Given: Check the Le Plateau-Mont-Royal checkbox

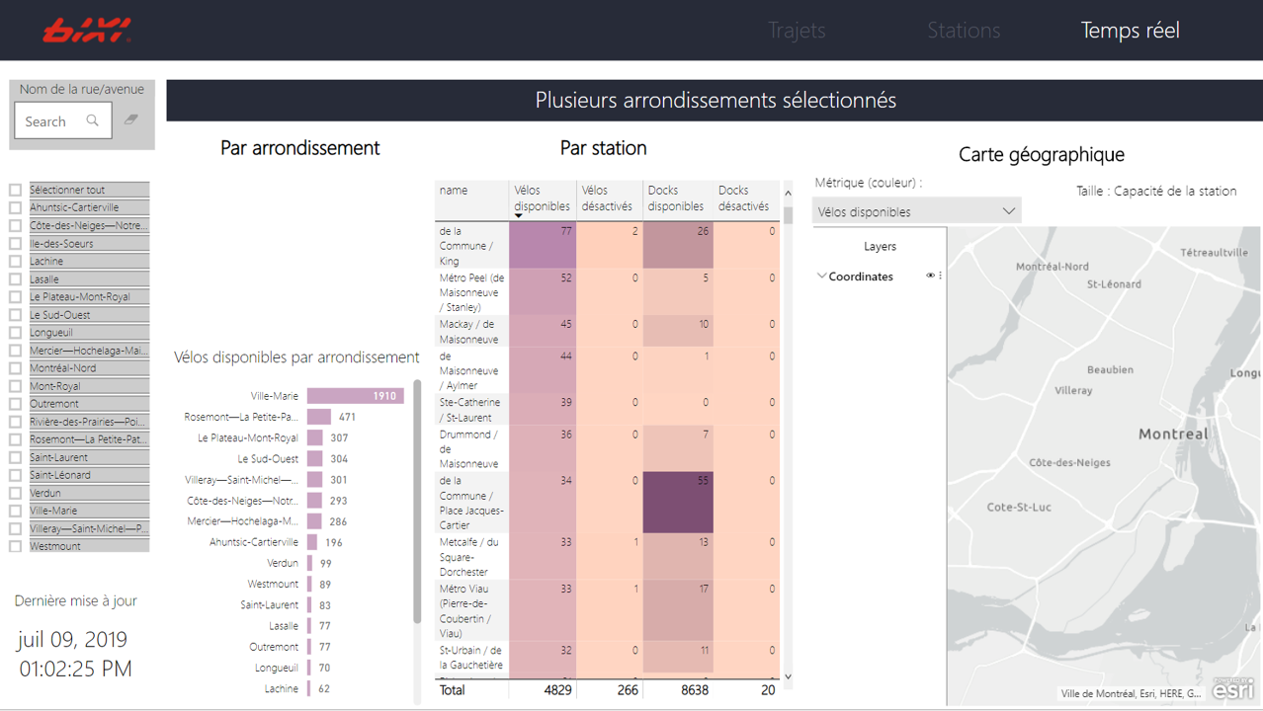Looking at the screenshot, I should coord(15,296).
